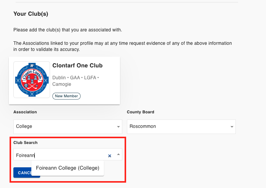The height and width of the screenshot is (188, 266).
Task: Click the Camogie text on the club card
Action: click(x=62, y=84)
